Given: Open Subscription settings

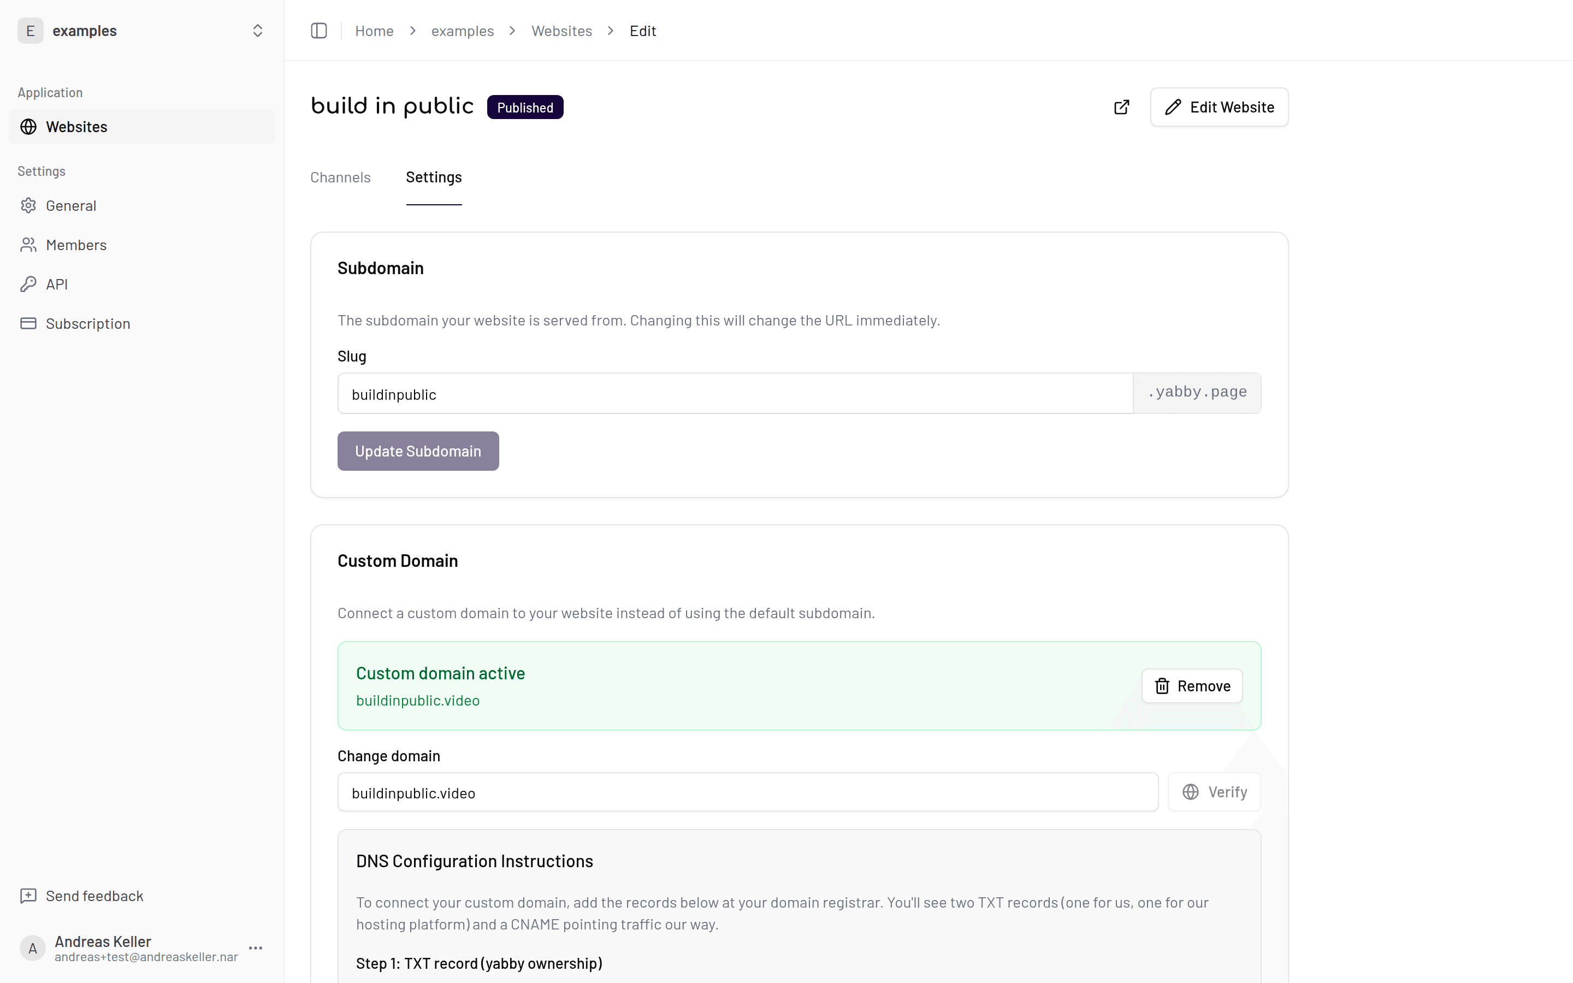Looking at the screenshot, I should coord(141,324).
